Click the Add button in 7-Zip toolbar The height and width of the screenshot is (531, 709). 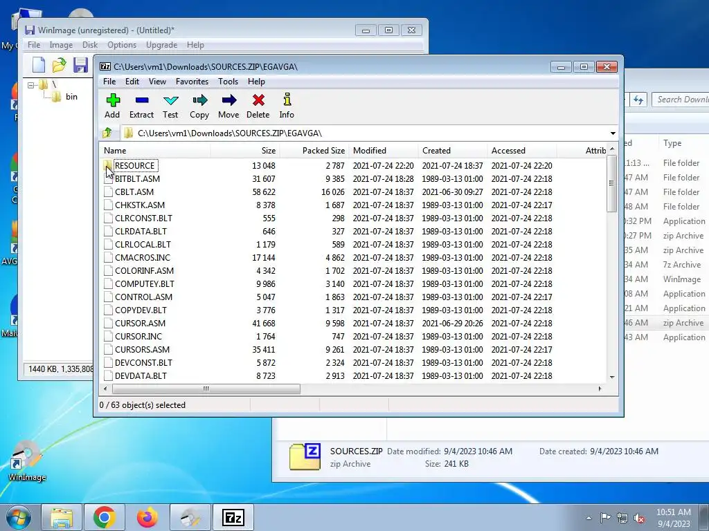(x=113, y=106)
